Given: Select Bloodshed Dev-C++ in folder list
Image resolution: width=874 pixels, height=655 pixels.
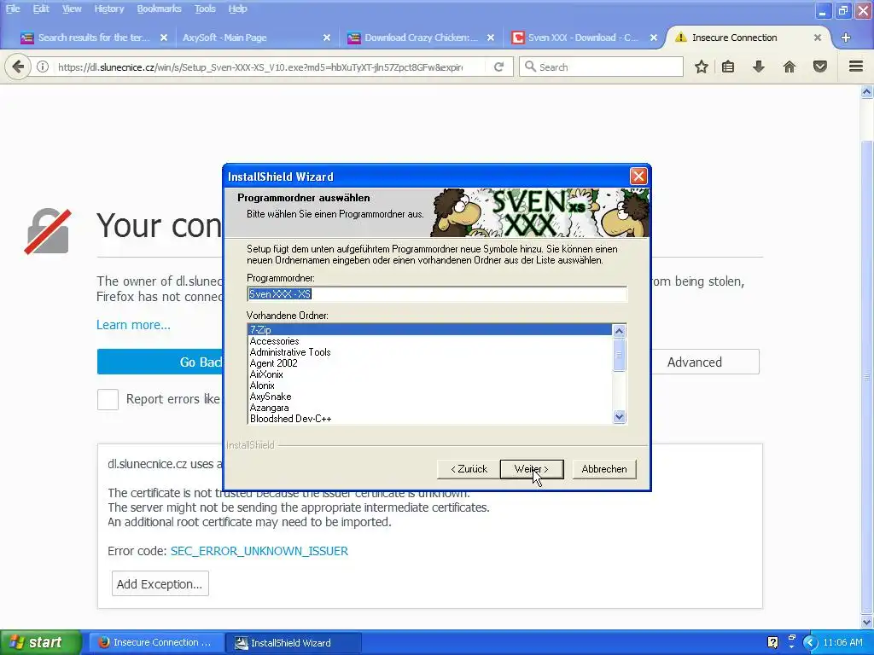Looking at the screenshot, I should click(x=429, y=419).
